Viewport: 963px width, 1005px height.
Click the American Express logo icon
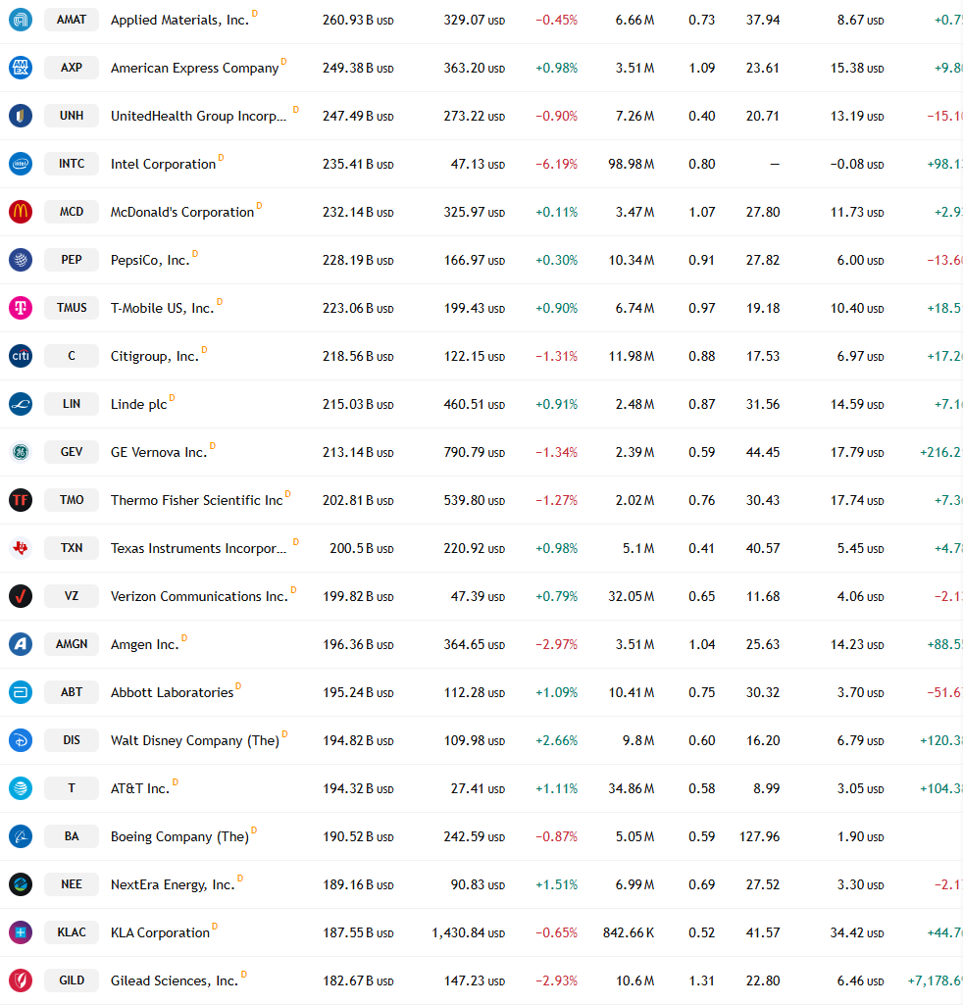point(21,68)
